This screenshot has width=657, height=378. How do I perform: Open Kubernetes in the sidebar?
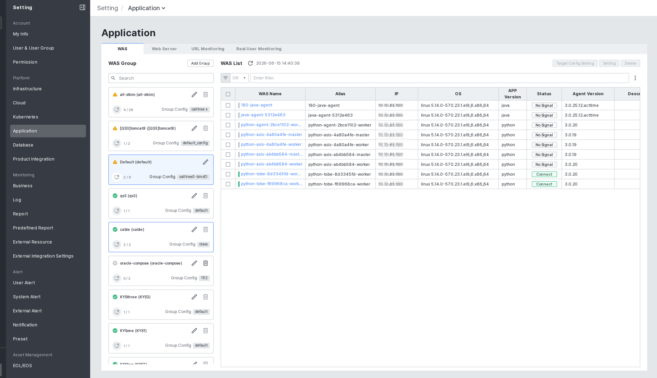(25, 117)
